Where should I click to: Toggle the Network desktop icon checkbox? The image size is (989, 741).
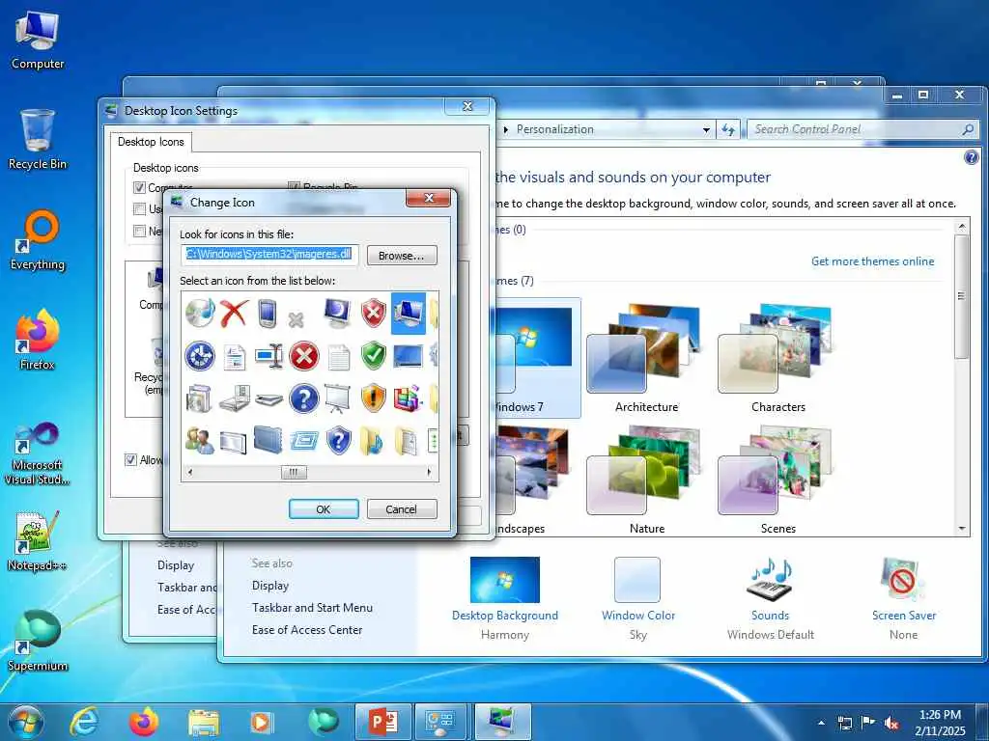pyautogui.click(x=139, y=232)
